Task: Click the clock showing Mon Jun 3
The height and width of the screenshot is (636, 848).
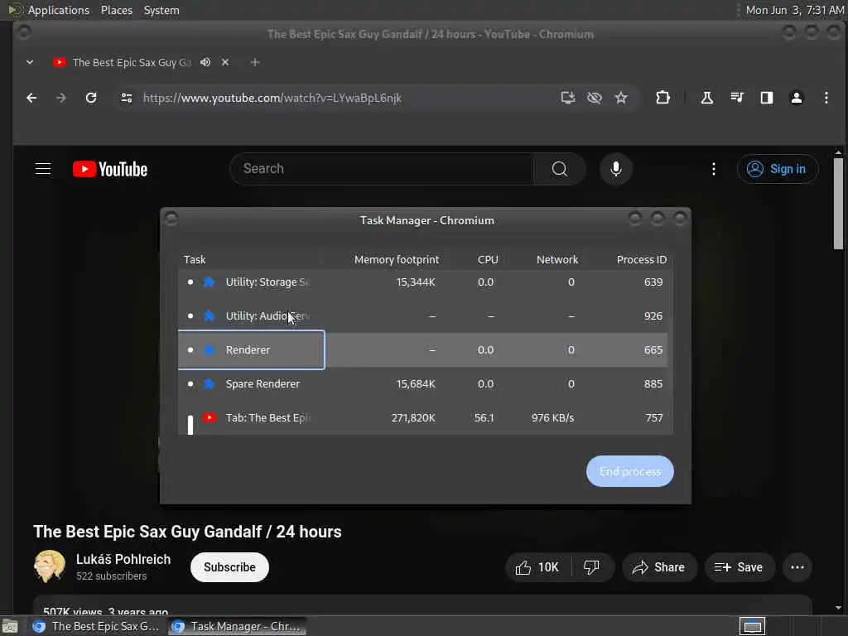Action: tap(794, 10)
